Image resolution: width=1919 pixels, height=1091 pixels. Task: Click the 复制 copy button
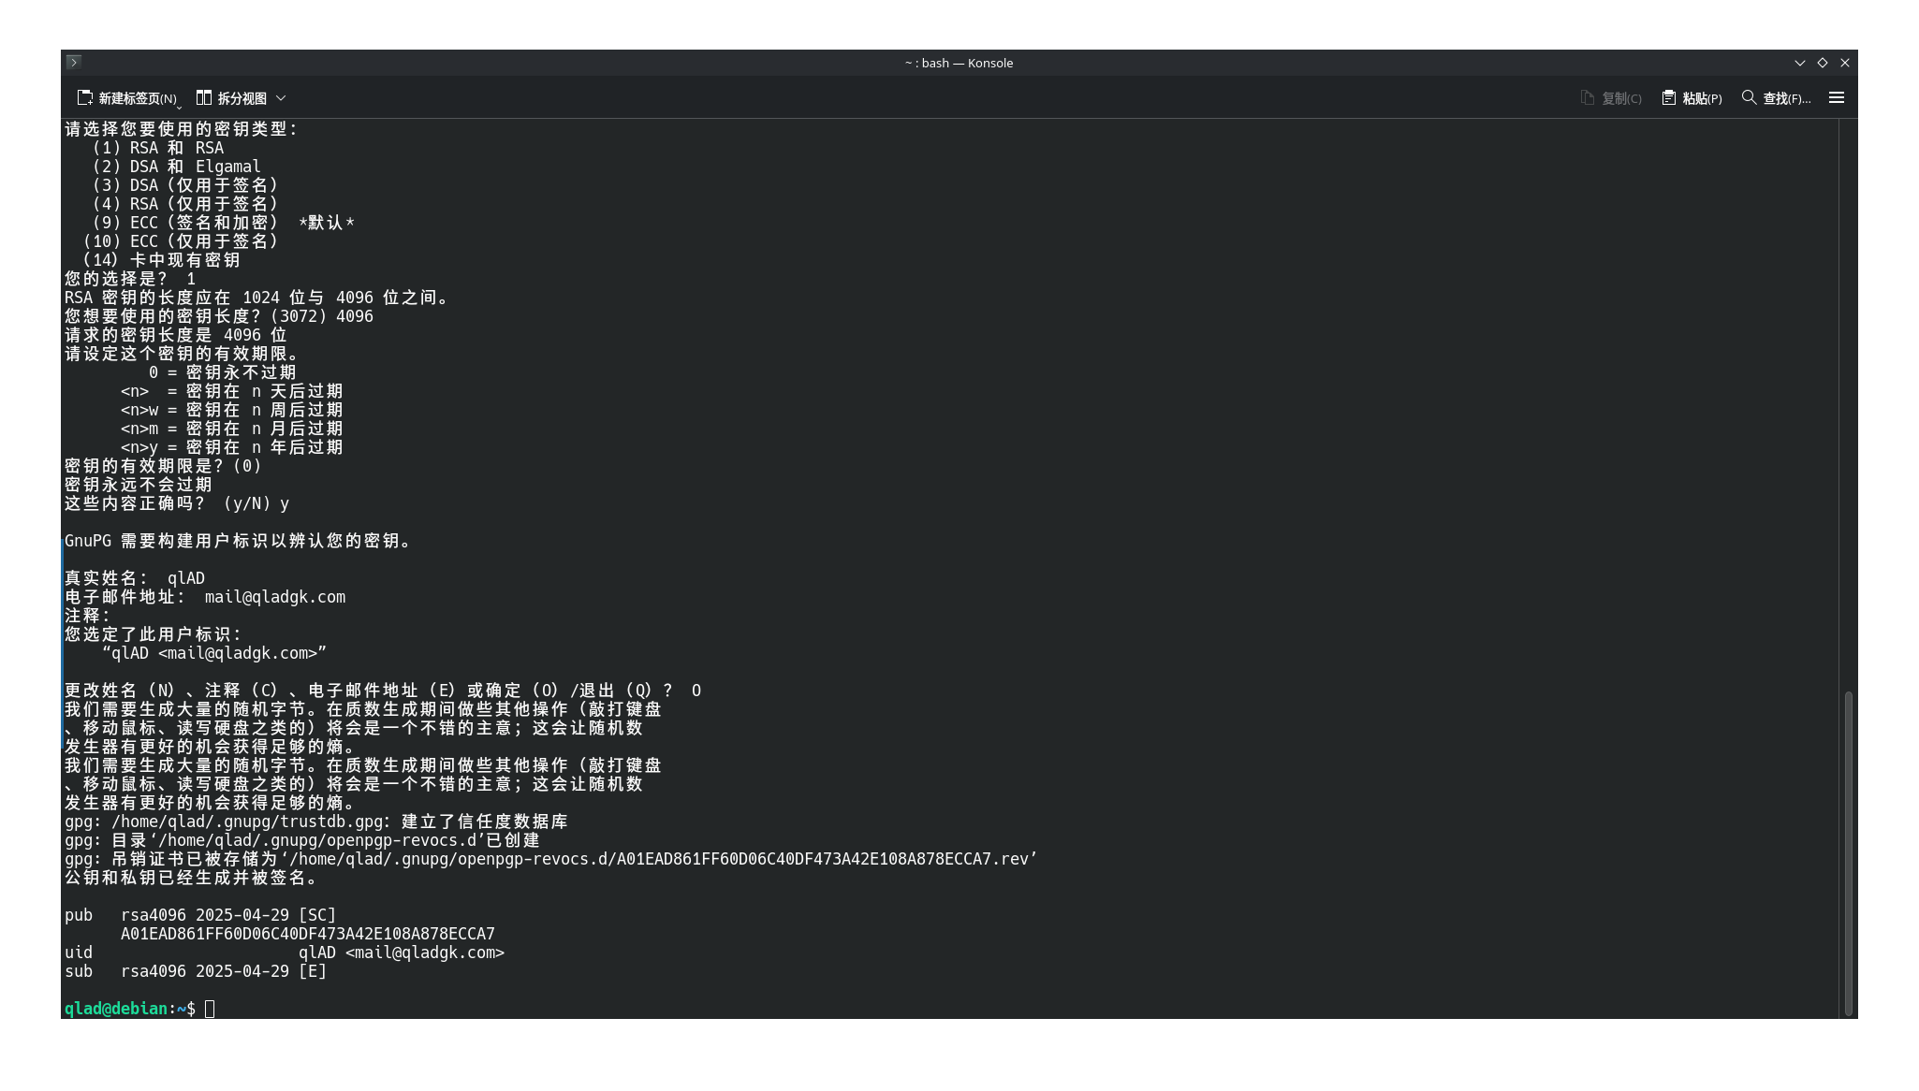coord(1611,98)
